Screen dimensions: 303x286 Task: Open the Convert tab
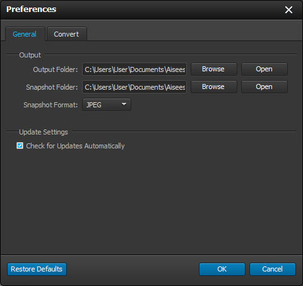click(66, 34)
